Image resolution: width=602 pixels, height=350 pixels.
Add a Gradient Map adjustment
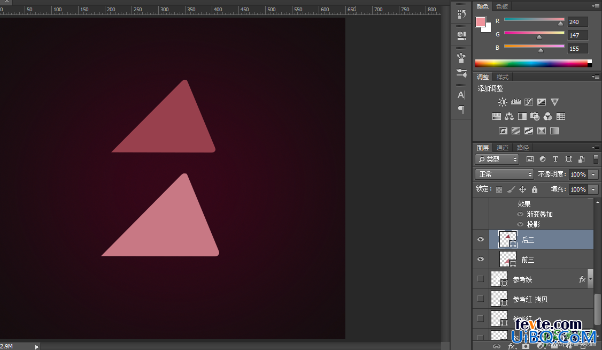554,131
